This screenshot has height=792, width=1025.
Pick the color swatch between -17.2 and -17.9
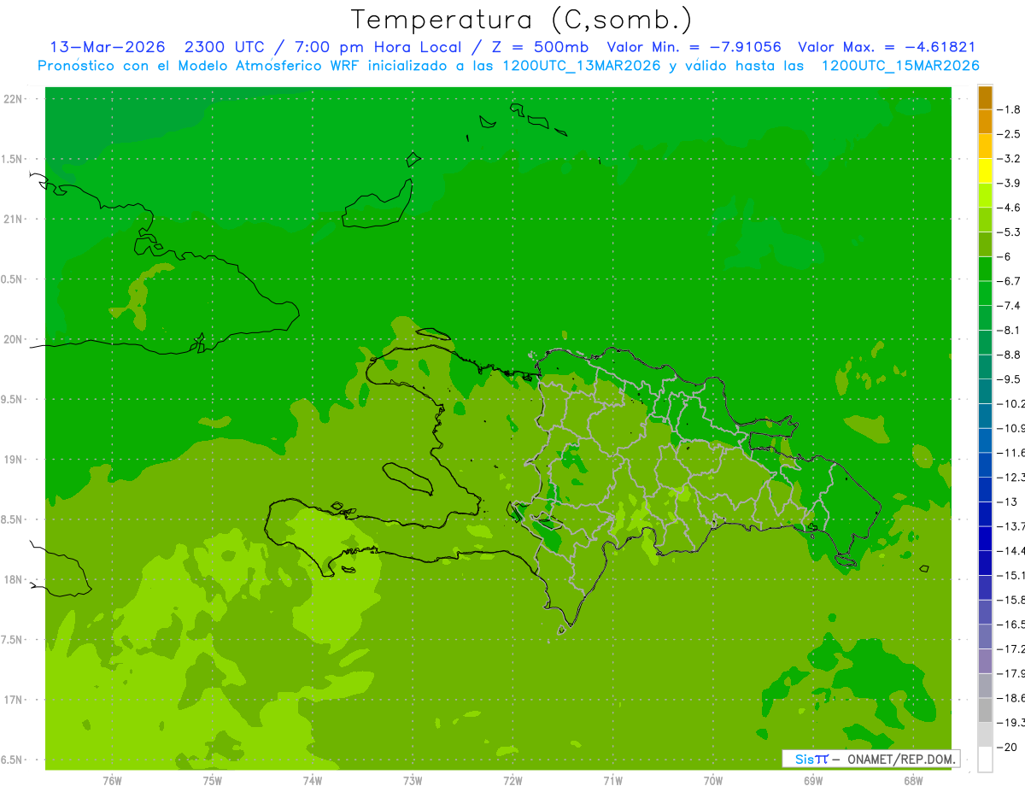click(985, 660)
